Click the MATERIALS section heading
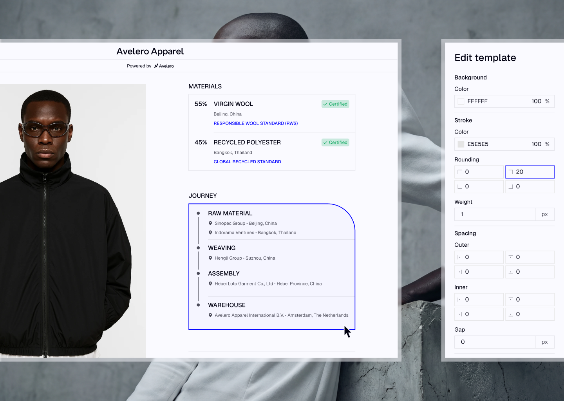This screenshot has height=401, width=564. coord(205,87)
